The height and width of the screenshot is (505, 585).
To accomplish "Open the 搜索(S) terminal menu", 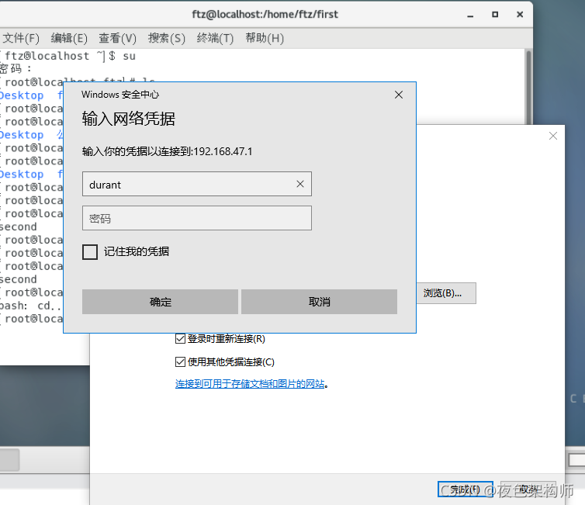I will [x=166, y=38].
